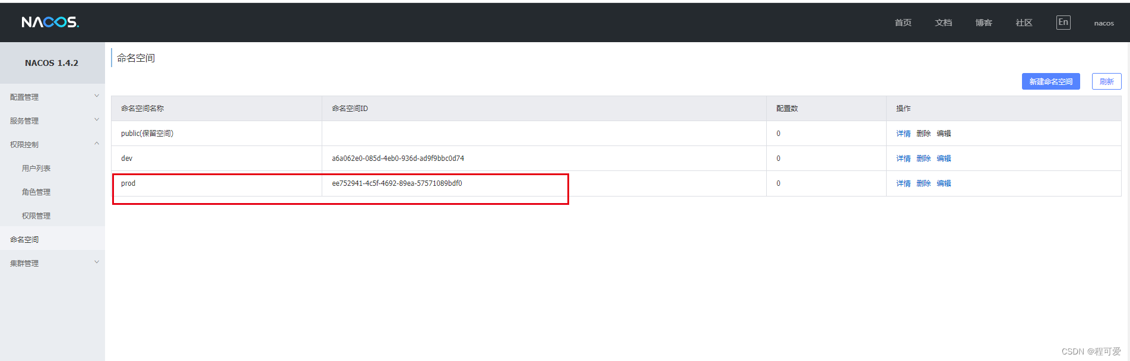Select 命名空间 in the sidebar
The image size is (1130, 361).
tap(24, 239)
